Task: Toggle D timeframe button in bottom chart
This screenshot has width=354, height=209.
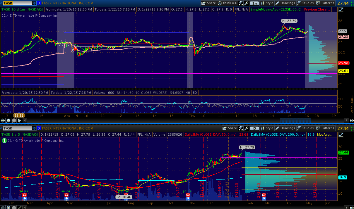Action: 254,128
